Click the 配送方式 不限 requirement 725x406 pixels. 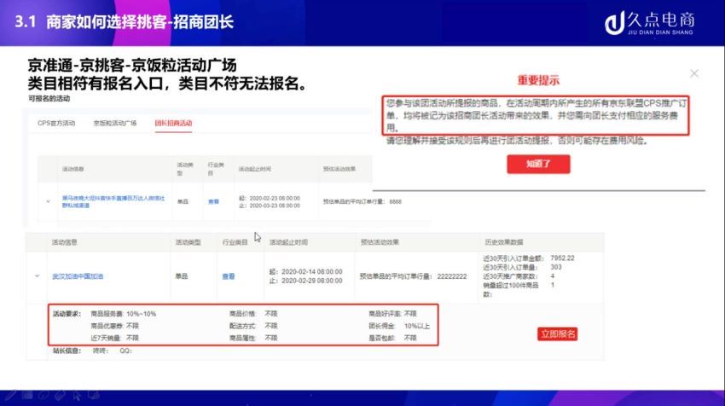coord(253,326)
